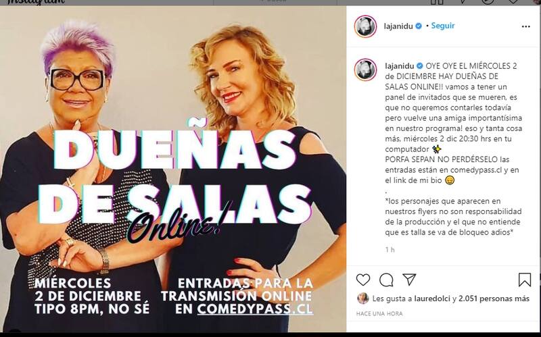Viewport: 541px width, 337px height.
Task: Click the avatar beside the caption
Action: coord(365,70)
